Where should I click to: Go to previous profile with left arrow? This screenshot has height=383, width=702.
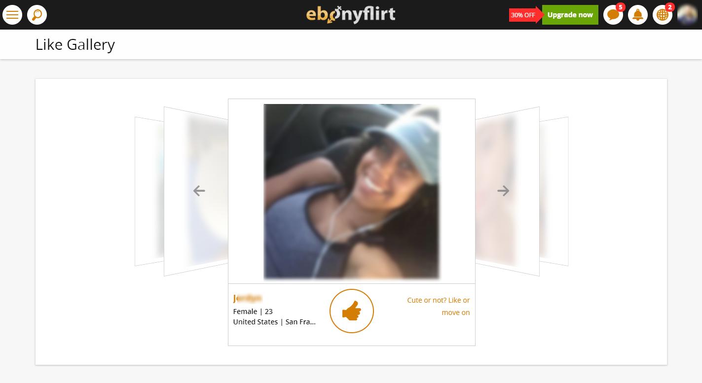click(x=199, y=191)
